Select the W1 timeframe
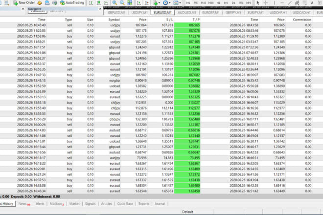 pos(241,3)
